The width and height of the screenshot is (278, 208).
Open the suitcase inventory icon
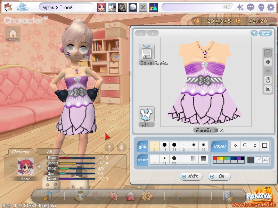(x=113, y=196)
